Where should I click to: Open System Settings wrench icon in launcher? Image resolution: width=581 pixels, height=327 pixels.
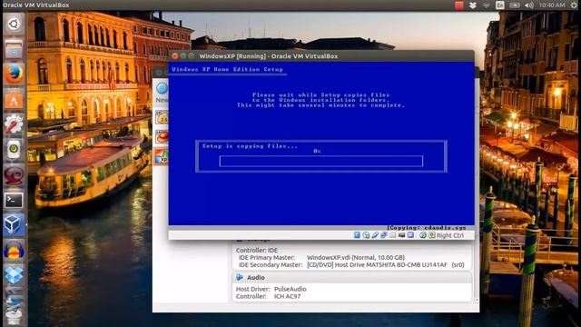(x=14, y=124)
